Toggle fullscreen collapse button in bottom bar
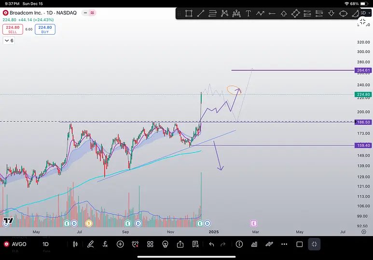 (314, 244)
